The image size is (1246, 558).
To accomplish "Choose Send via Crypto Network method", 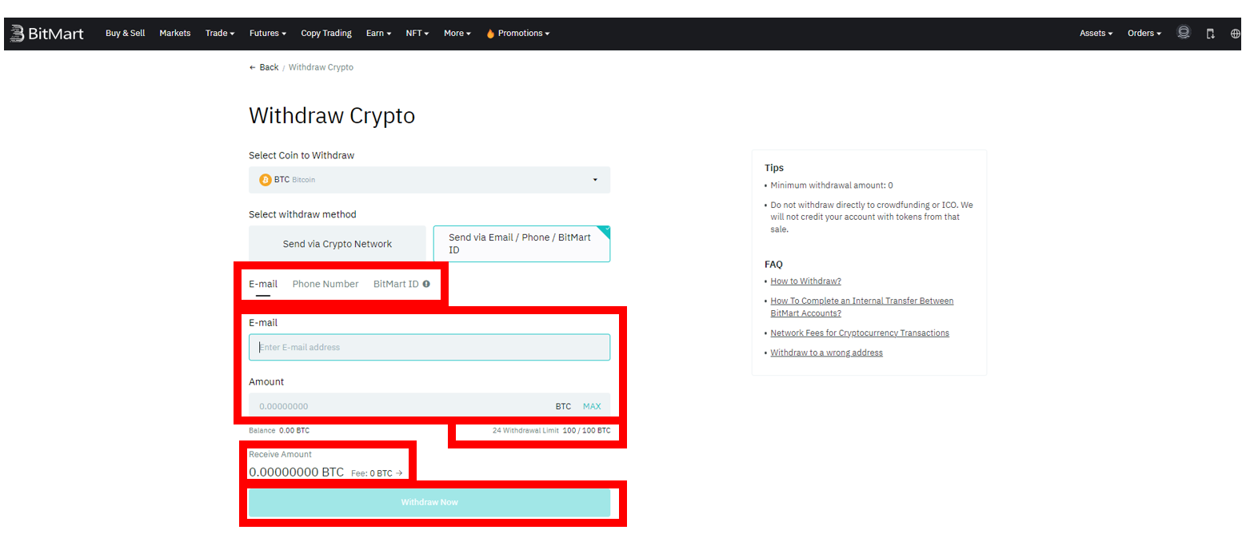I will coord(337,244).
